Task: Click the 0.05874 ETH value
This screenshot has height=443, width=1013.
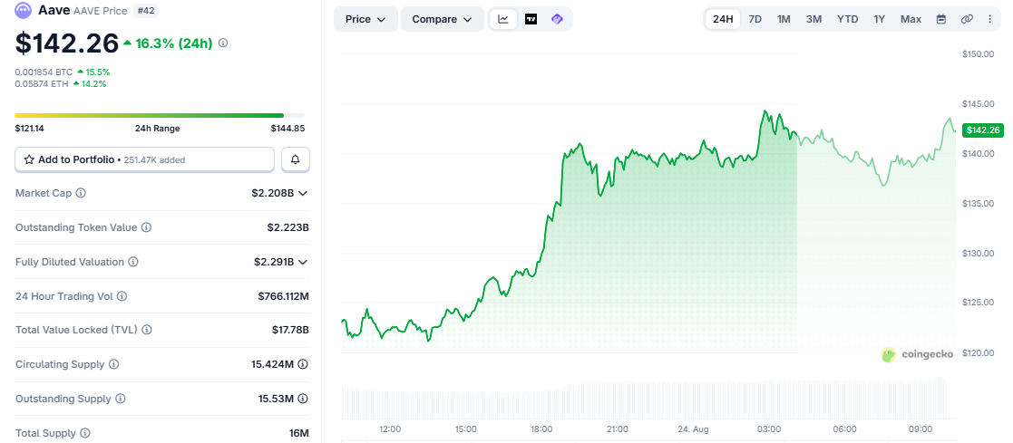Action: click(x=42, y=83)
